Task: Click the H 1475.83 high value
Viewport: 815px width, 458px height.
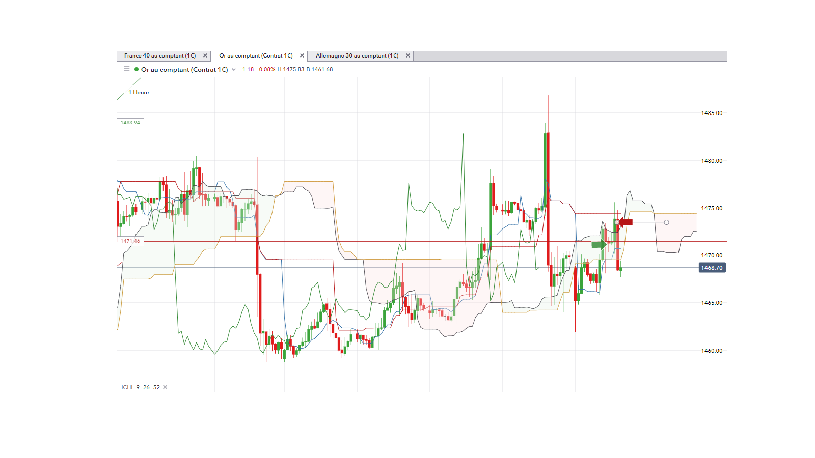Action: (291, 70)
